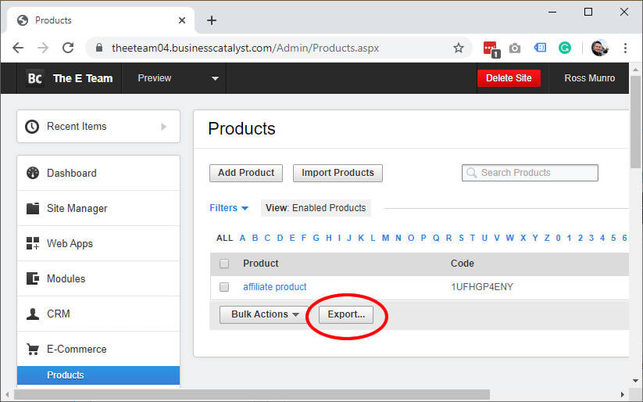This screenshot has height=402, width=643.
Task: Open the Grammarly extension icon
Action: [x=565, y=48]
